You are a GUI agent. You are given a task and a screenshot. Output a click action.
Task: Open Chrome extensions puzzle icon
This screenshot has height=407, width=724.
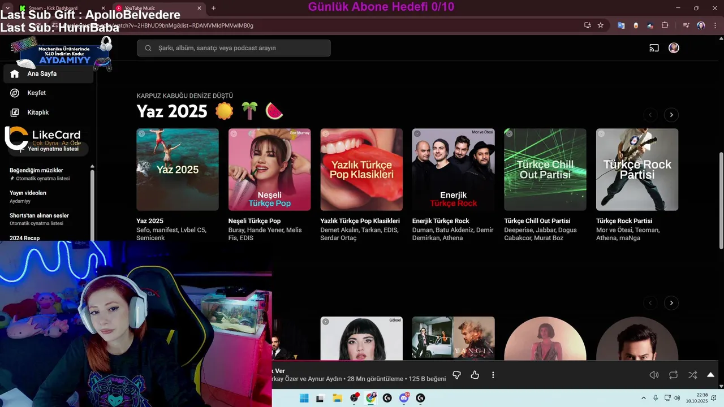point(665,25)
